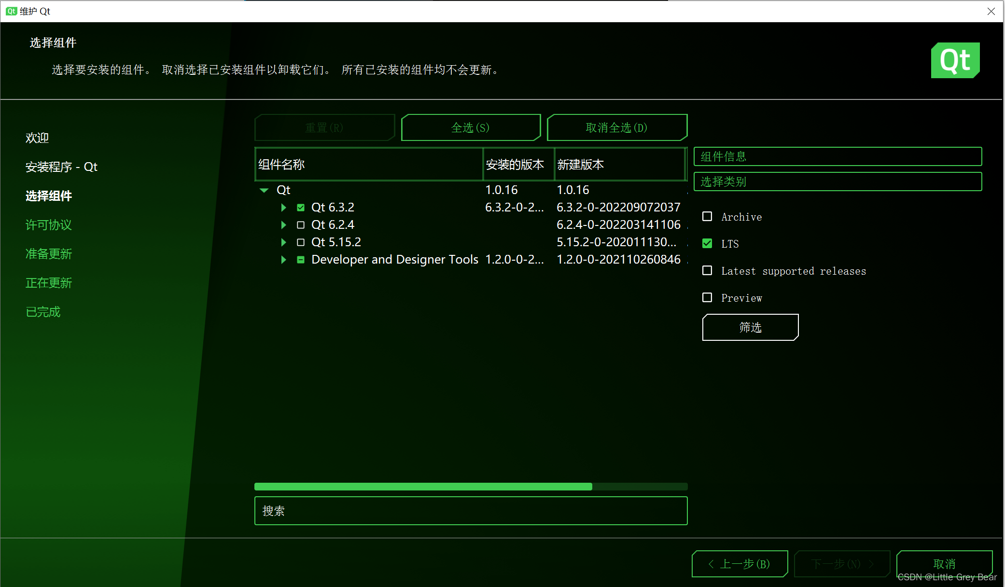Viewport: 1005px width, 587px height.
Task: Collapse the Qt root tree node
Action: pyautogui.click(x=264, y=190)
